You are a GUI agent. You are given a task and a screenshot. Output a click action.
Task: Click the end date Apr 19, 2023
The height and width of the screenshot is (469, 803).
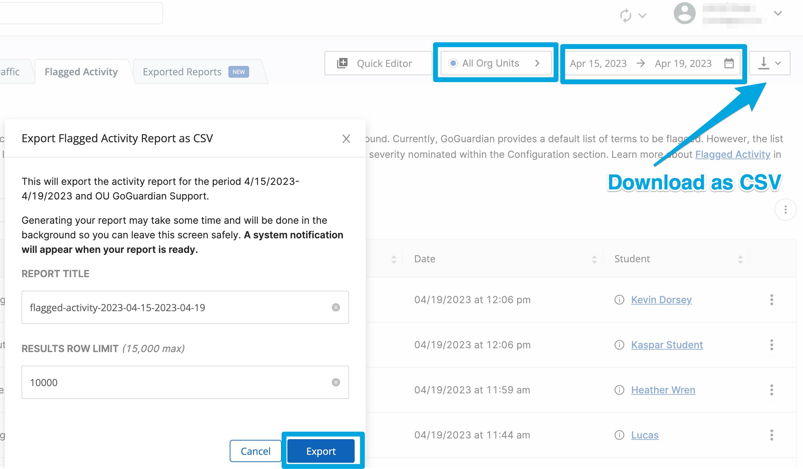(x=683, y=63)
